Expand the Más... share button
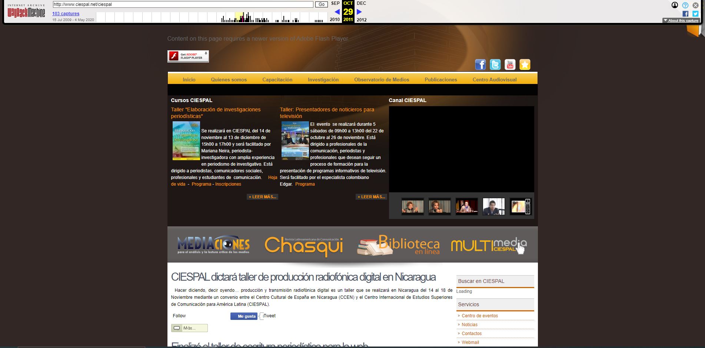This screenshot has height=348, width=705. (189, 328)
